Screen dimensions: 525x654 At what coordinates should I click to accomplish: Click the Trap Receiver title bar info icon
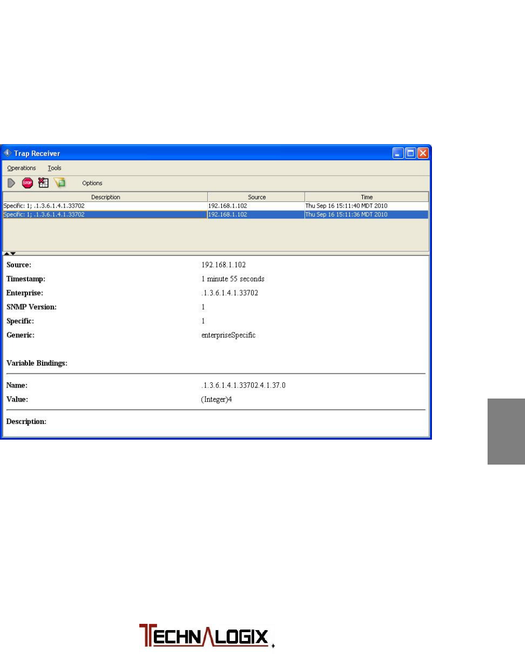(7, 153)
